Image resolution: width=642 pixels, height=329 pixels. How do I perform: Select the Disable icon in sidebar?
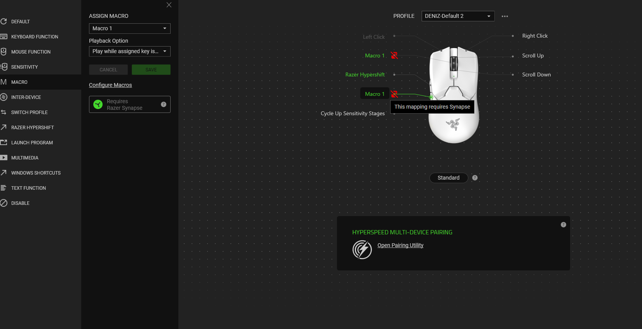pyautogui.click(x=4, y=203)
